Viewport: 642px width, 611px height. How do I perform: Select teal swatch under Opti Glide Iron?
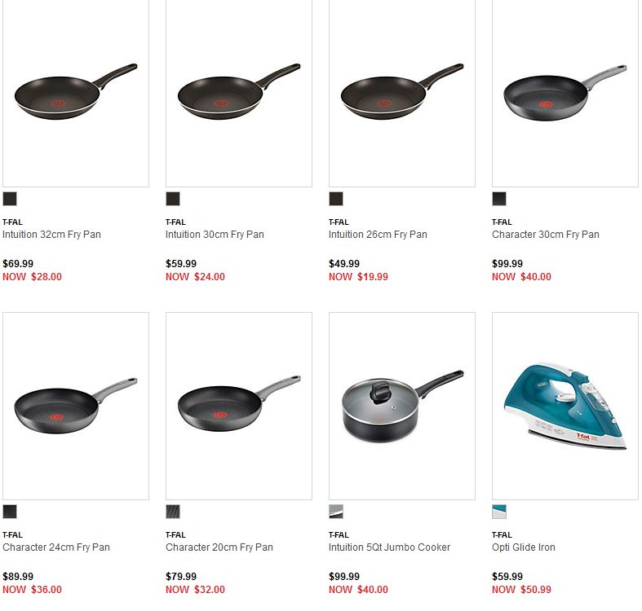pos(499,512)
